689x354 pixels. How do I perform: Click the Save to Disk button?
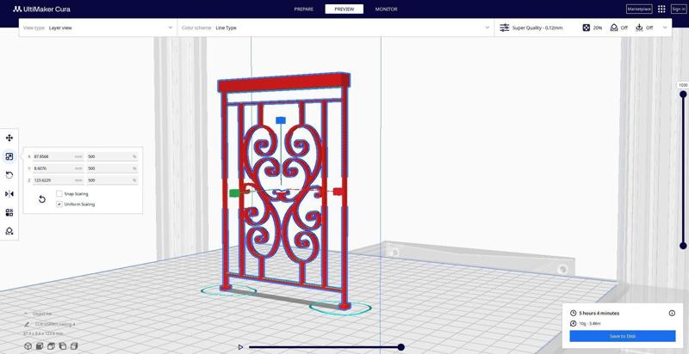click(x=622, y=336)
